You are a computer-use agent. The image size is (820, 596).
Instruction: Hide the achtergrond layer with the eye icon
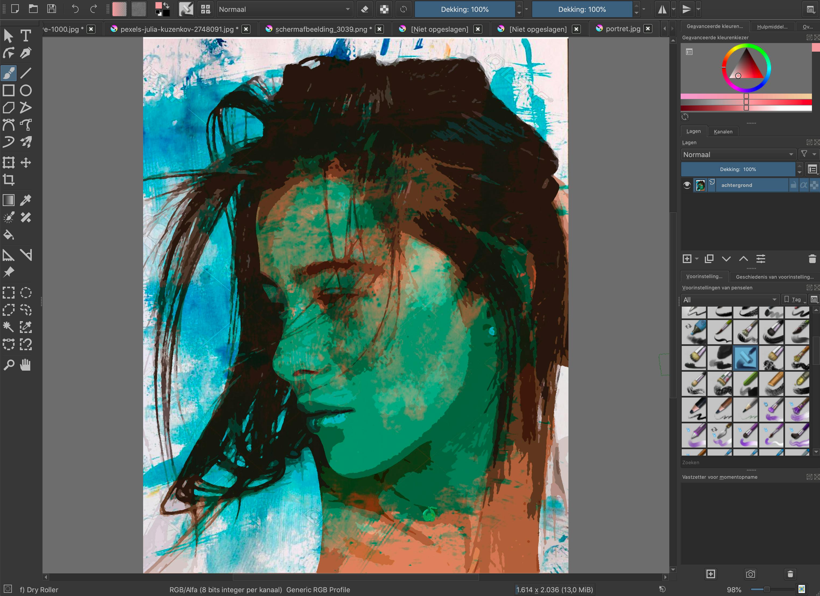coord(687,185)
